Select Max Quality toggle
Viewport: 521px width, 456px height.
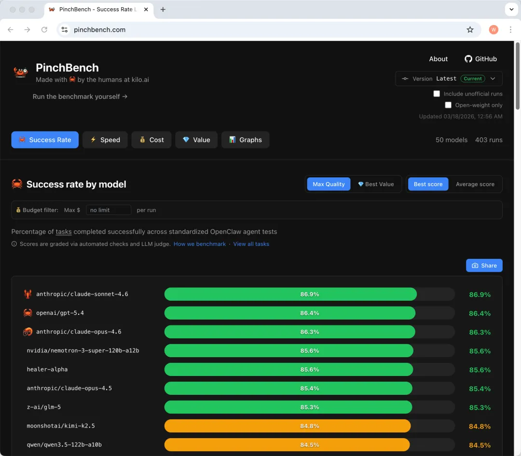tap(329, 184)
